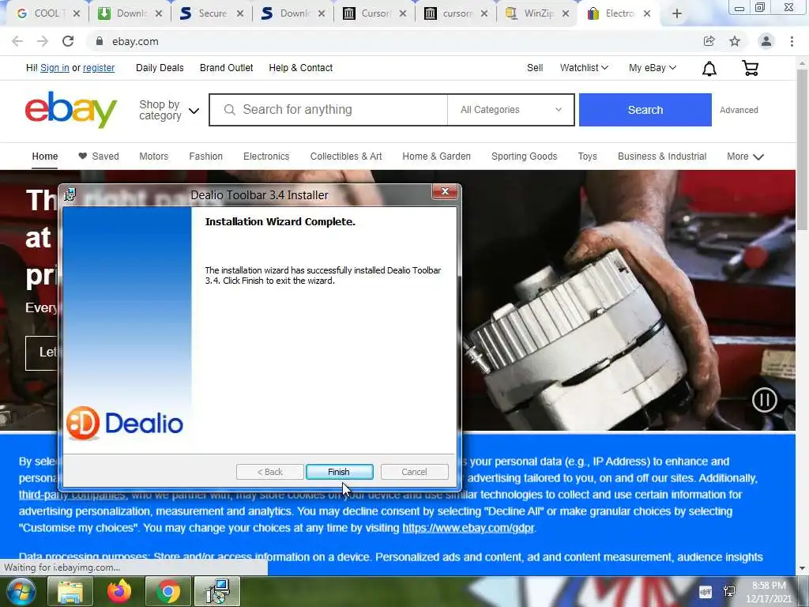Open Chrome's three-dot menu
This screenshot has height=607, width=809.
coord(792,41)
